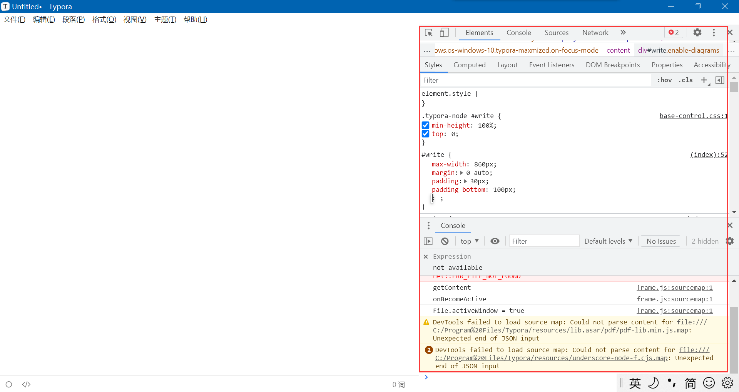The image size is (739, 392).
Task: Open the 格式(O) menu
Action: (104, 20)
